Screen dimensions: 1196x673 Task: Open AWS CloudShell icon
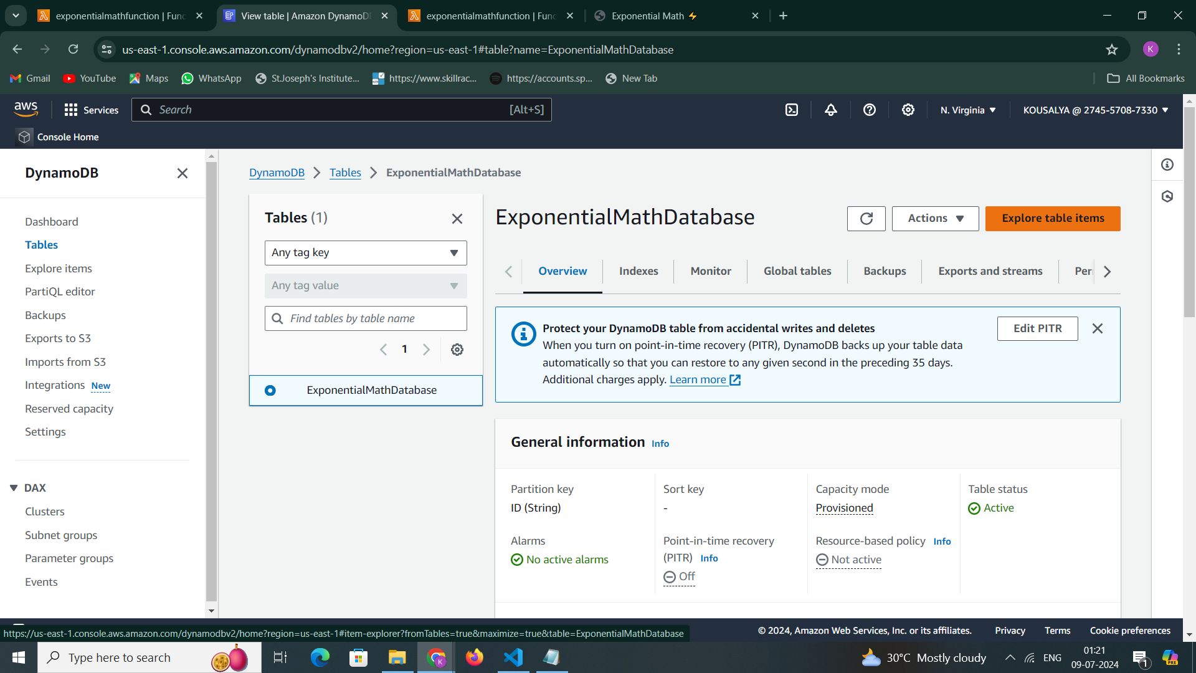pos(792,110)
